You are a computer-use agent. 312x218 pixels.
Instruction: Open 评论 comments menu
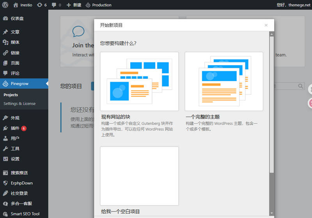[24, 73]
